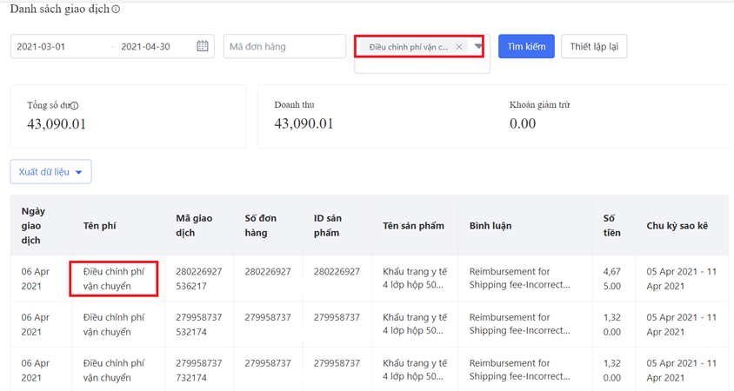
Task: Click the Chu kỳ sao kê column header
Action: tap(677, 226)
